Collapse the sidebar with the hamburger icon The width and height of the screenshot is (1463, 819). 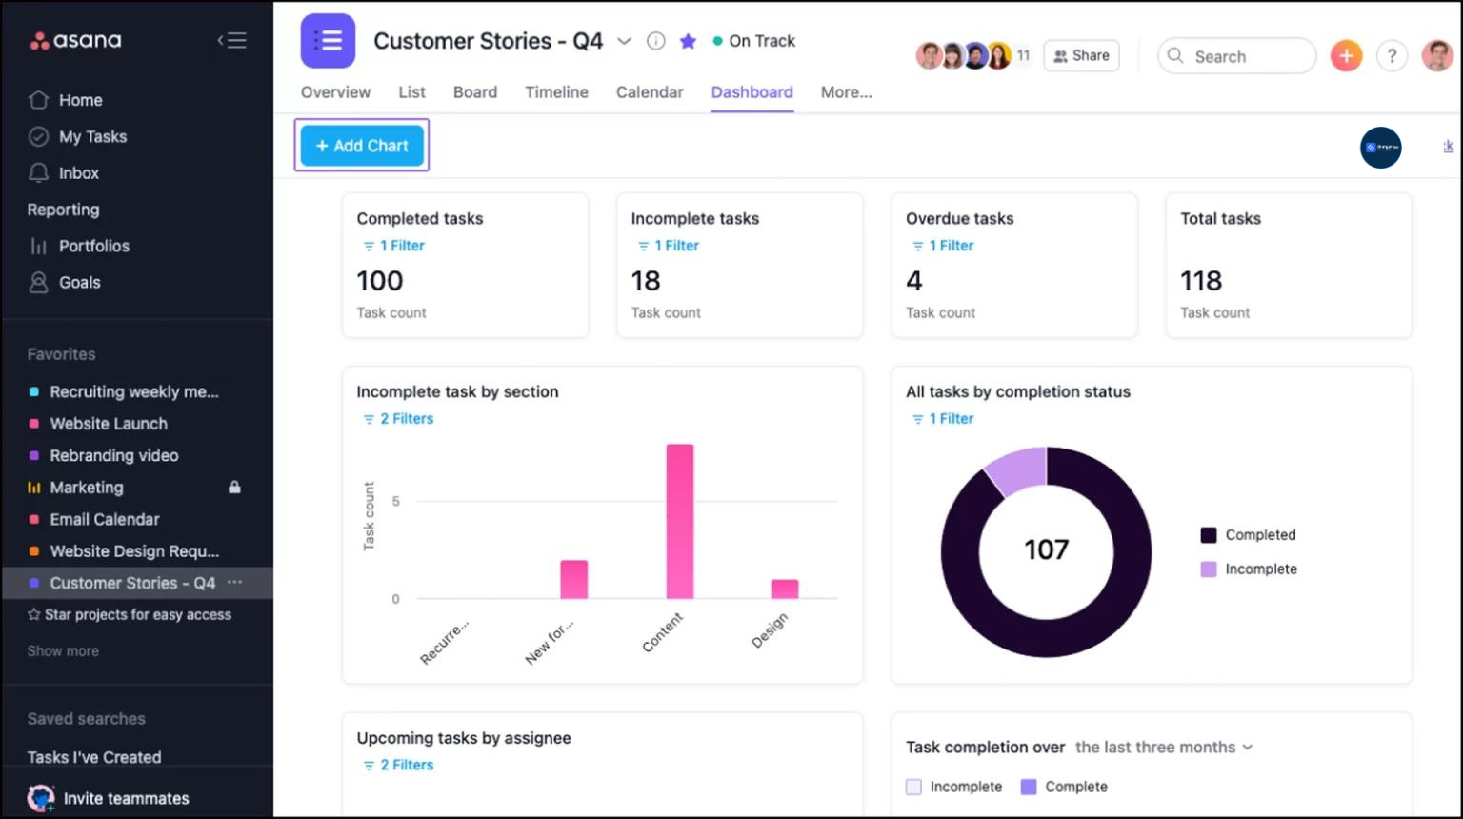tap(231, 40)
